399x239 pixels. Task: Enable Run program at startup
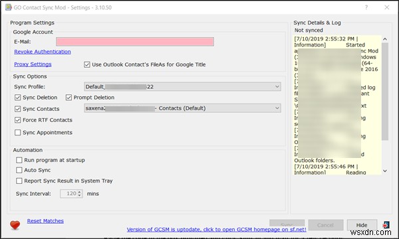[x=19, y=160]
